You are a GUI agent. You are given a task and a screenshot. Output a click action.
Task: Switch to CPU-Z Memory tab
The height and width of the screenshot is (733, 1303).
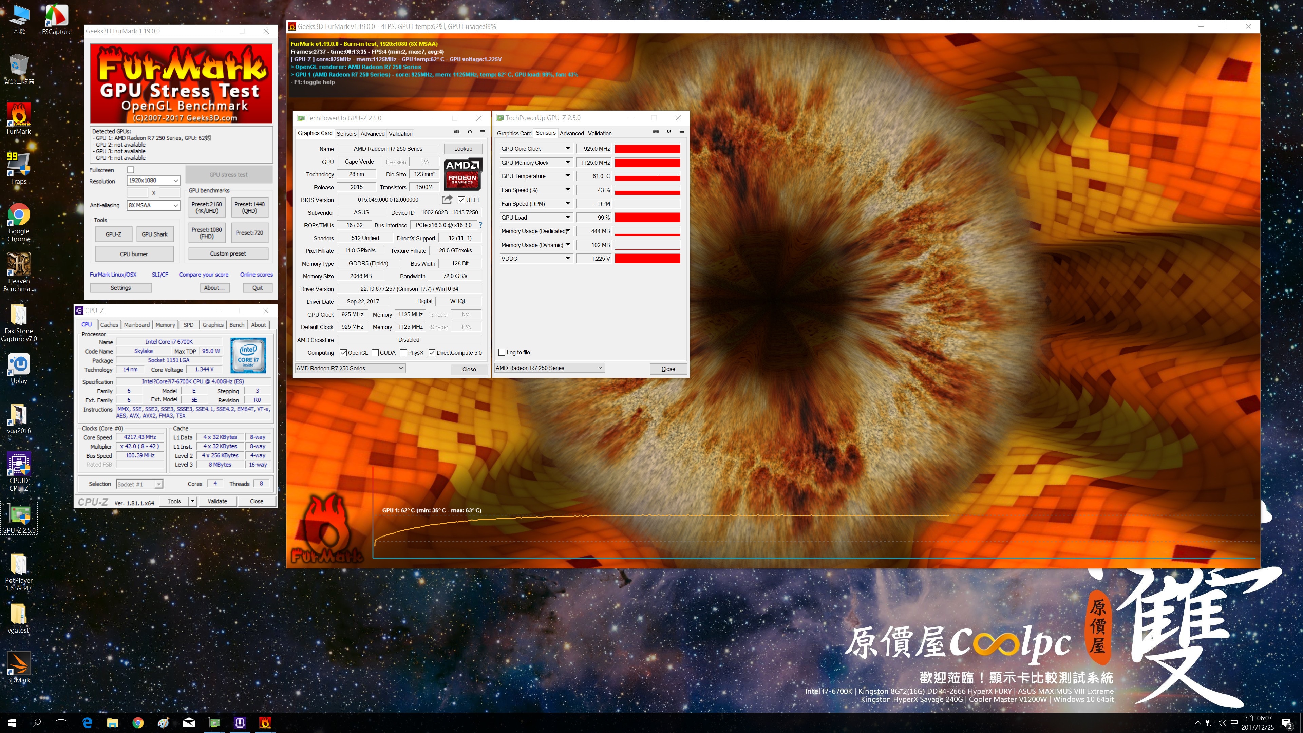[x=165, y=325]
